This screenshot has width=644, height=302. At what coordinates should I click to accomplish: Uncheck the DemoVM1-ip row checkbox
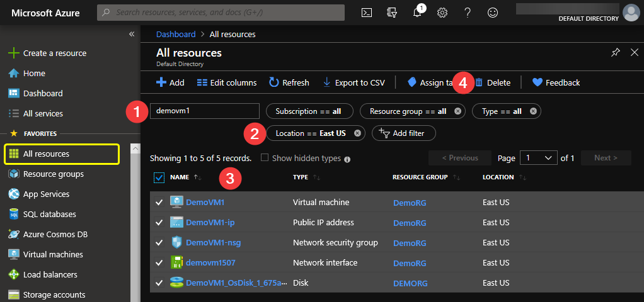[159, 222]
